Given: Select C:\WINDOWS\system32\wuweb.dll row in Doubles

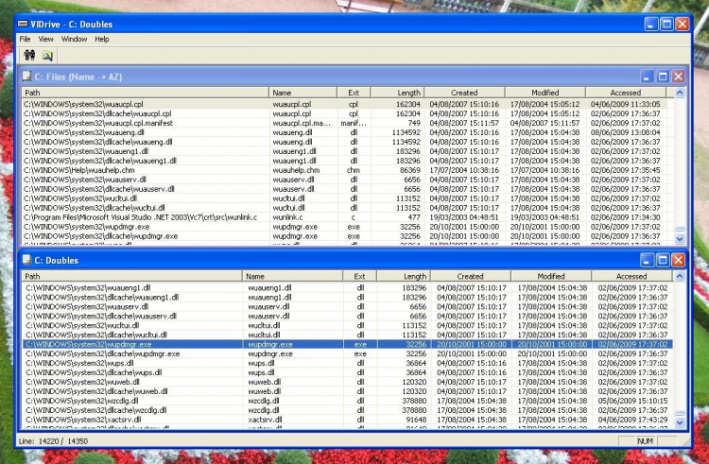Looking at the screenshot, I should (x=348, y=382).
